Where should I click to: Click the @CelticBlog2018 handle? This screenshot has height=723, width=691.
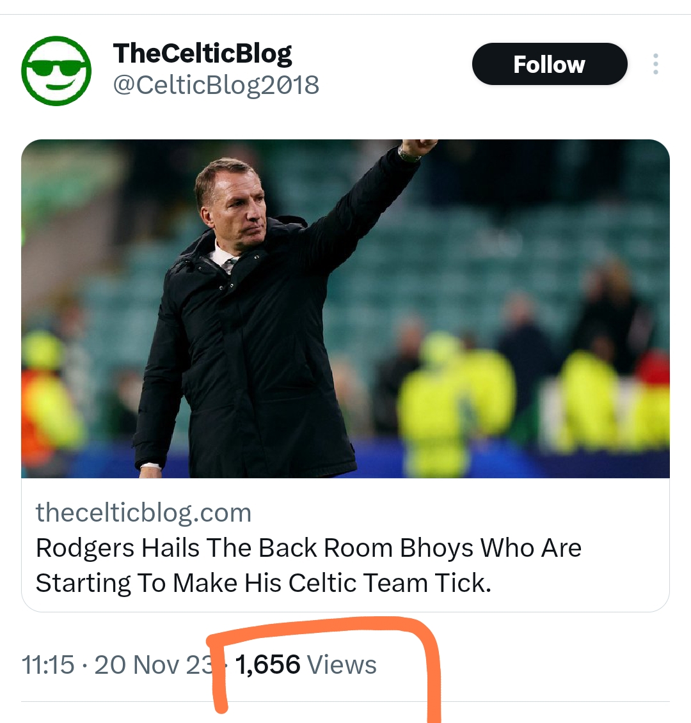pos(216,85)
